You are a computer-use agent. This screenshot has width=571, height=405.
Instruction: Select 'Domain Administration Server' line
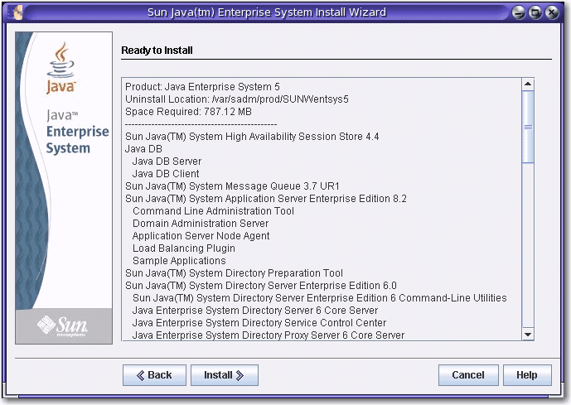201,224
